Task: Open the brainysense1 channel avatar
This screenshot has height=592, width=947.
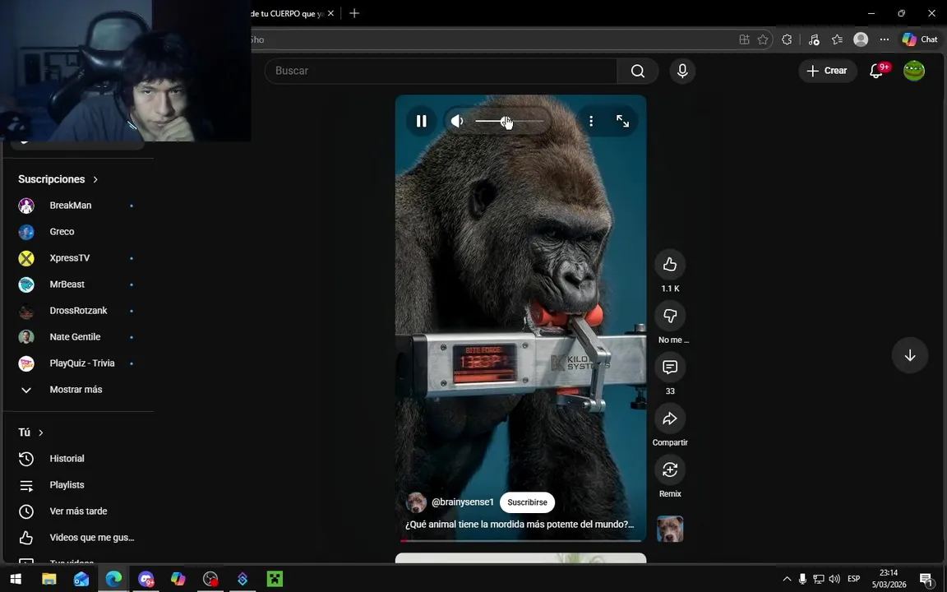Action: [x=416, y=502]
